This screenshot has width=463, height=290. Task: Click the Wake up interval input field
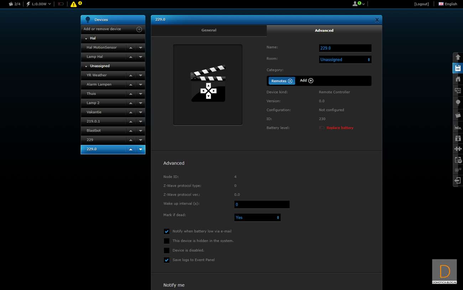tap(261, 205)
